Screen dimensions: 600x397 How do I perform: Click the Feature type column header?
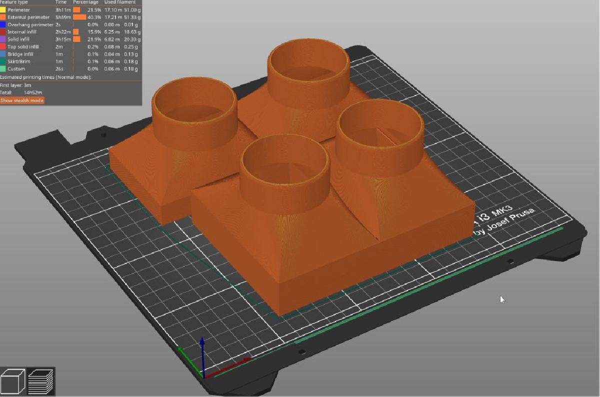tap(14, 2)
